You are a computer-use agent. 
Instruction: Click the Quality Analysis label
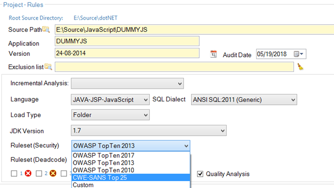pos(228,174)
